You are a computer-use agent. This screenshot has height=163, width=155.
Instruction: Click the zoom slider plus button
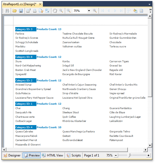click(148, 155)
